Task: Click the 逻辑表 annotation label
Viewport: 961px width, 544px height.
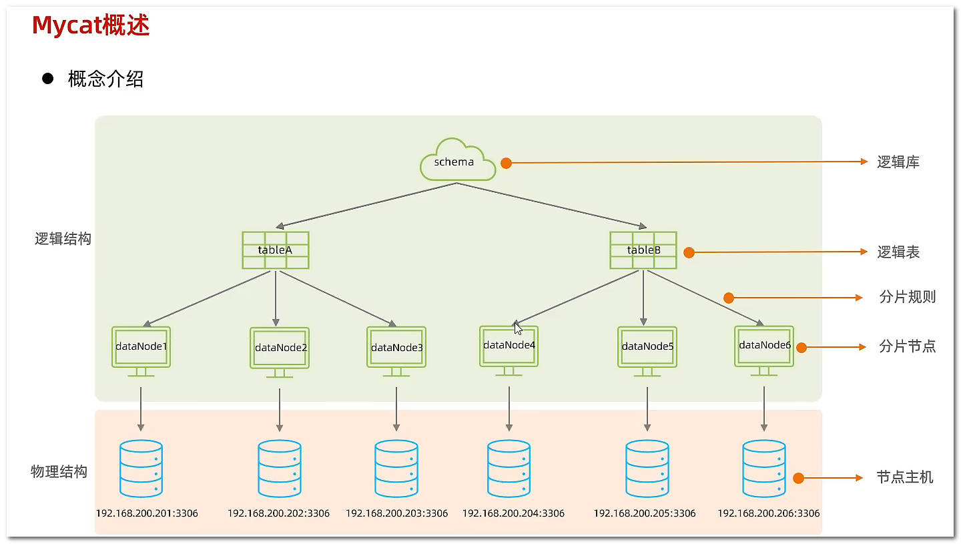Action: click(x=898, y=252)
